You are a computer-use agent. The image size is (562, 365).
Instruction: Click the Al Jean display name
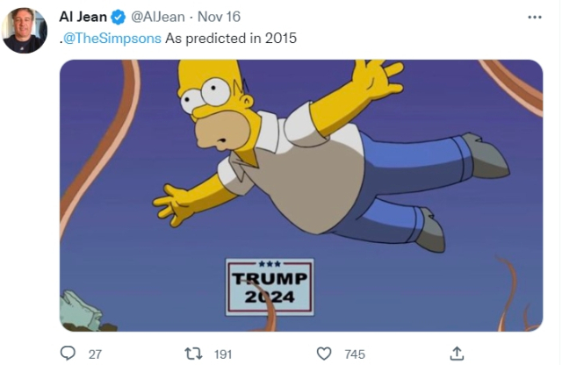(82, 18)
